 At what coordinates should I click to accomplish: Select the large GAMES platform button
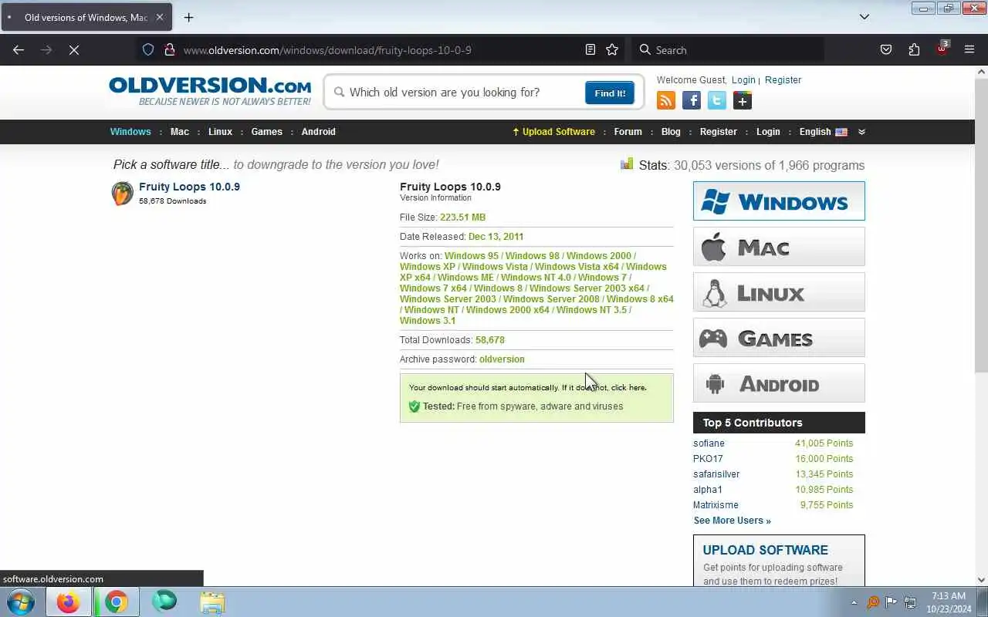[x=779, y=338]
